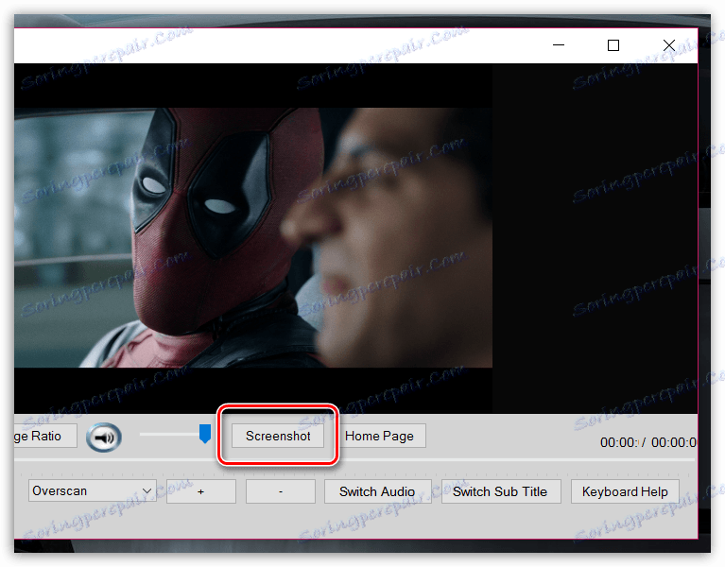Click the Switch Sub Title button
The height and width of the screenshot is (567, 725).
500,491
